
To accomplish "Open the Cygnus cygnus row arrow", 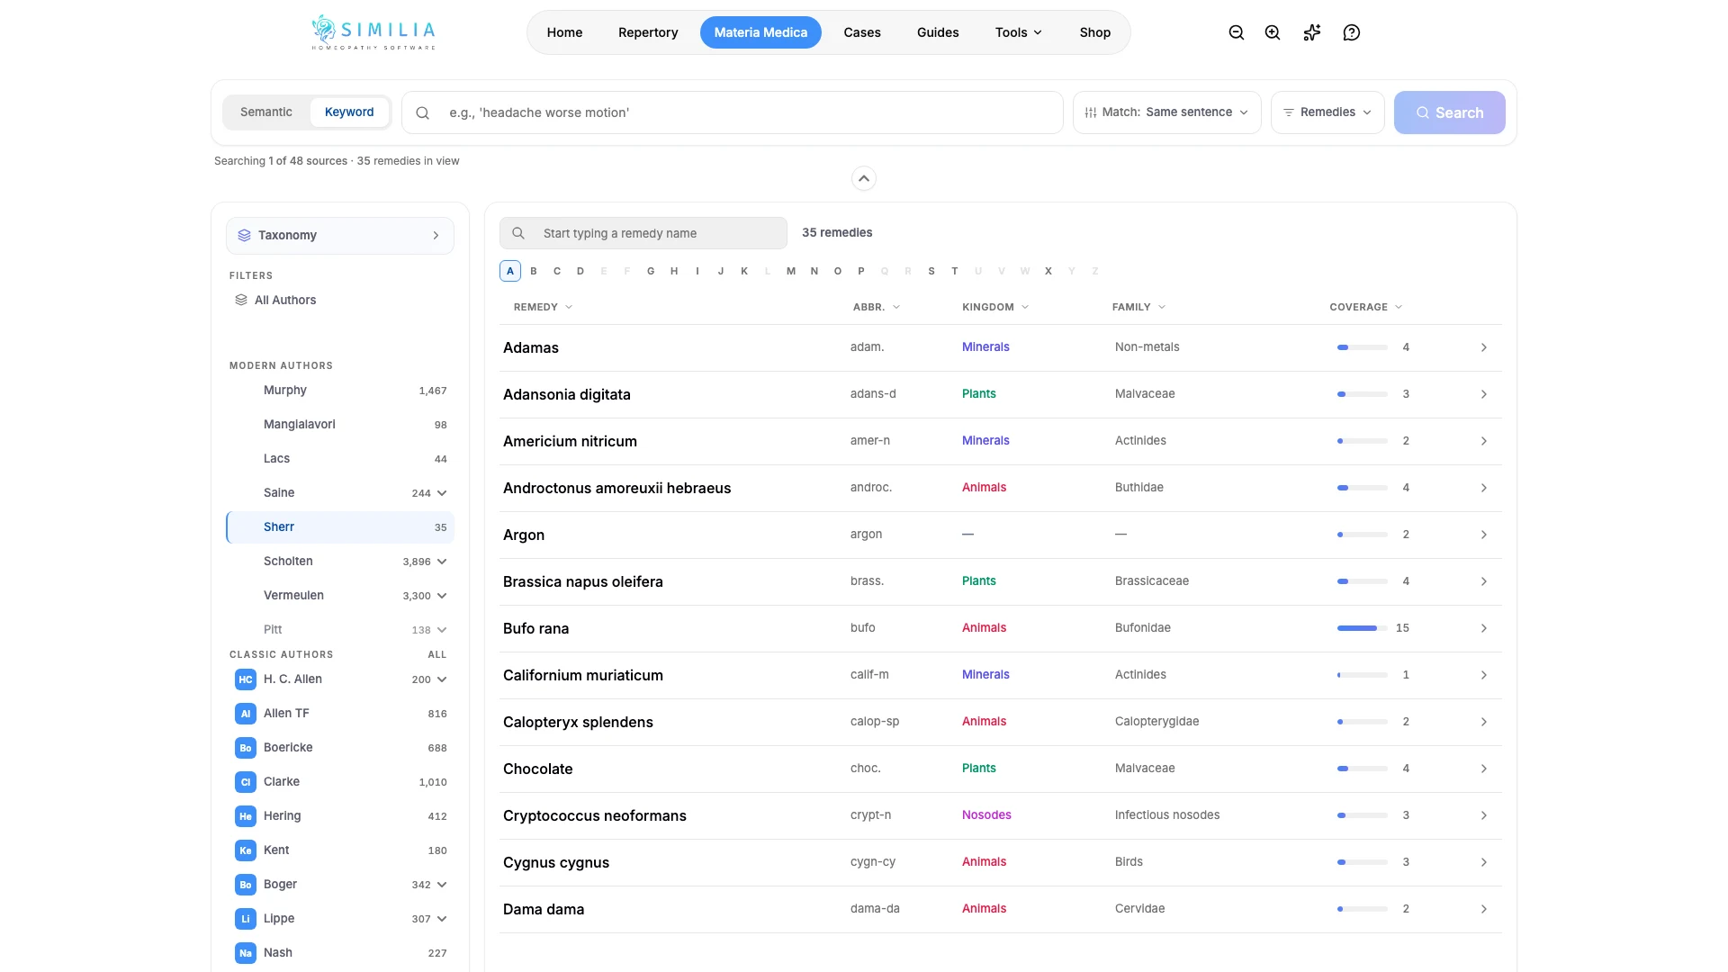I will [x=1484, y=862].
